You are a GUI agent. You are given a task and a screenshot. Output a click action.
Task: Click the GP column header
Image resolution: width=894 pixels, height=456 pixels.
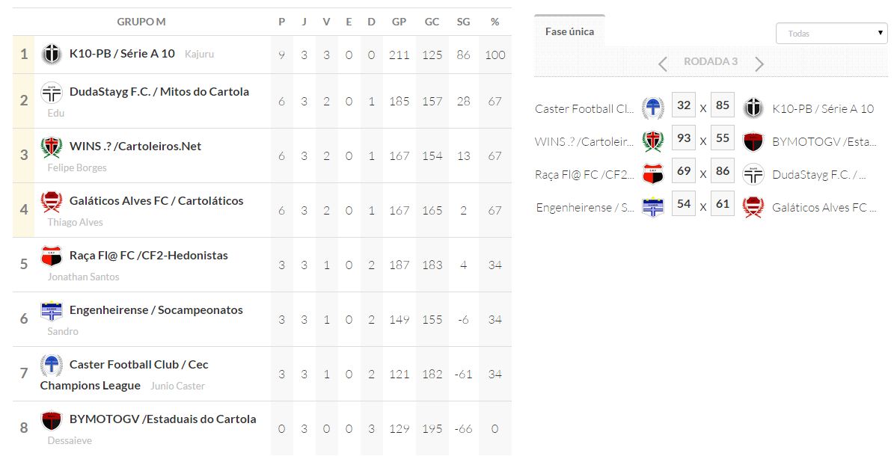[399, 22]
